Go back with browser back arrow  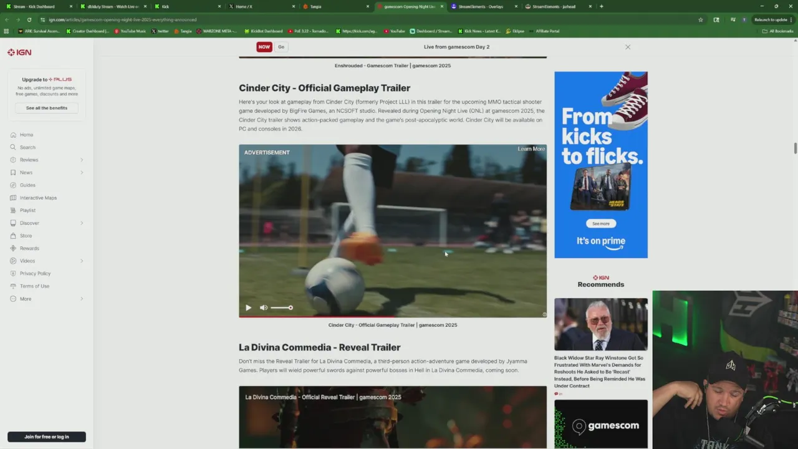pos(7,19)
